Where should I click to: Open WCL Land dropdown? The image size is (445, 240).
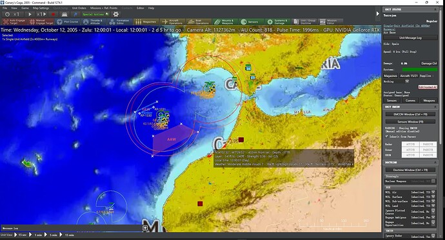point(433,206)
